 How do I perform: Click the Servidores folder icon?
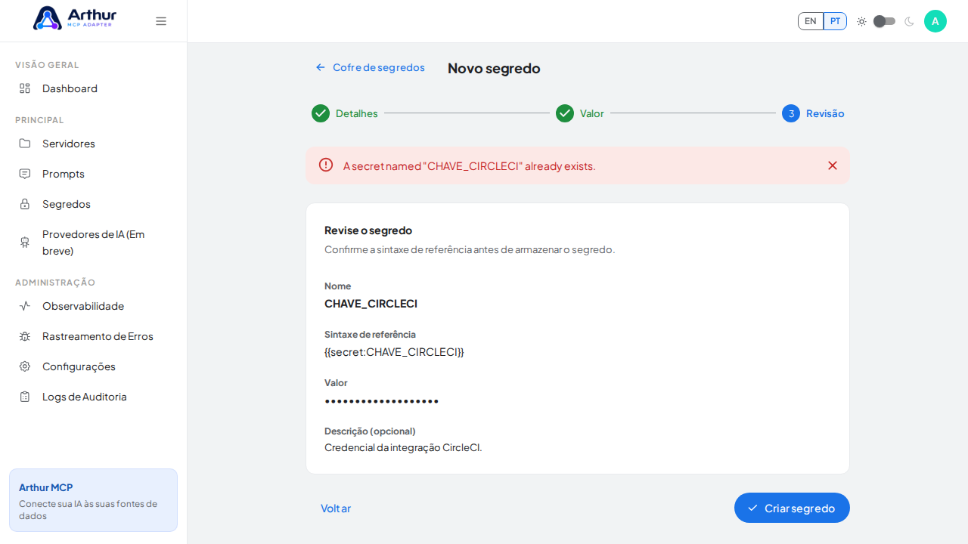(x=25, y=144)
